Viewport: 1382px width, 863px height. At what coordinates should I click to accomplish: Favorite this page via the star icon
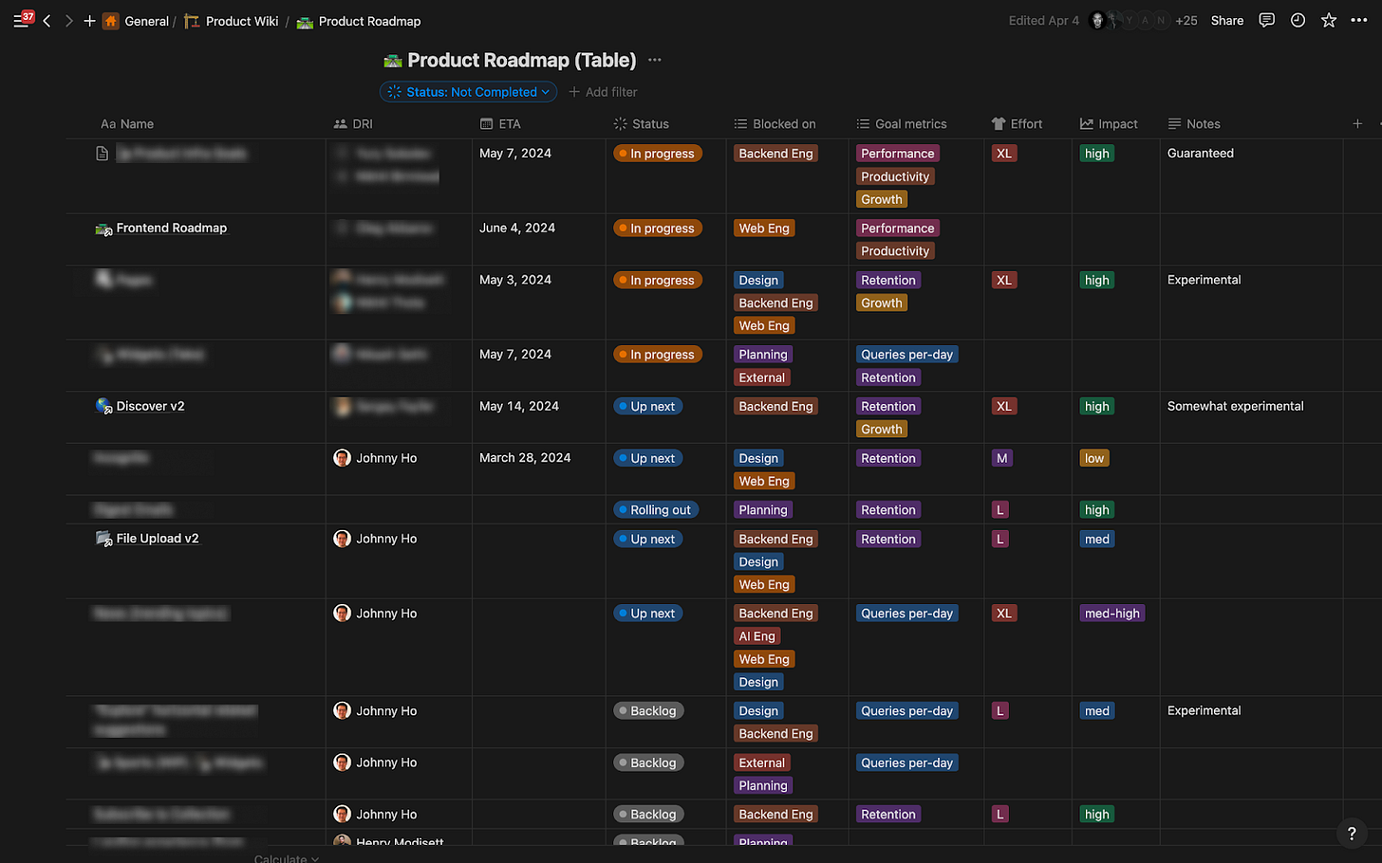point(1328,20)
